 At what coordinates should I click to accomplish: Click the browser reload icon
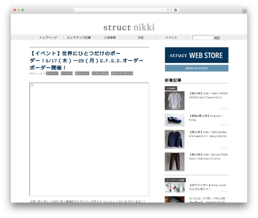click(x=168, y=10)
